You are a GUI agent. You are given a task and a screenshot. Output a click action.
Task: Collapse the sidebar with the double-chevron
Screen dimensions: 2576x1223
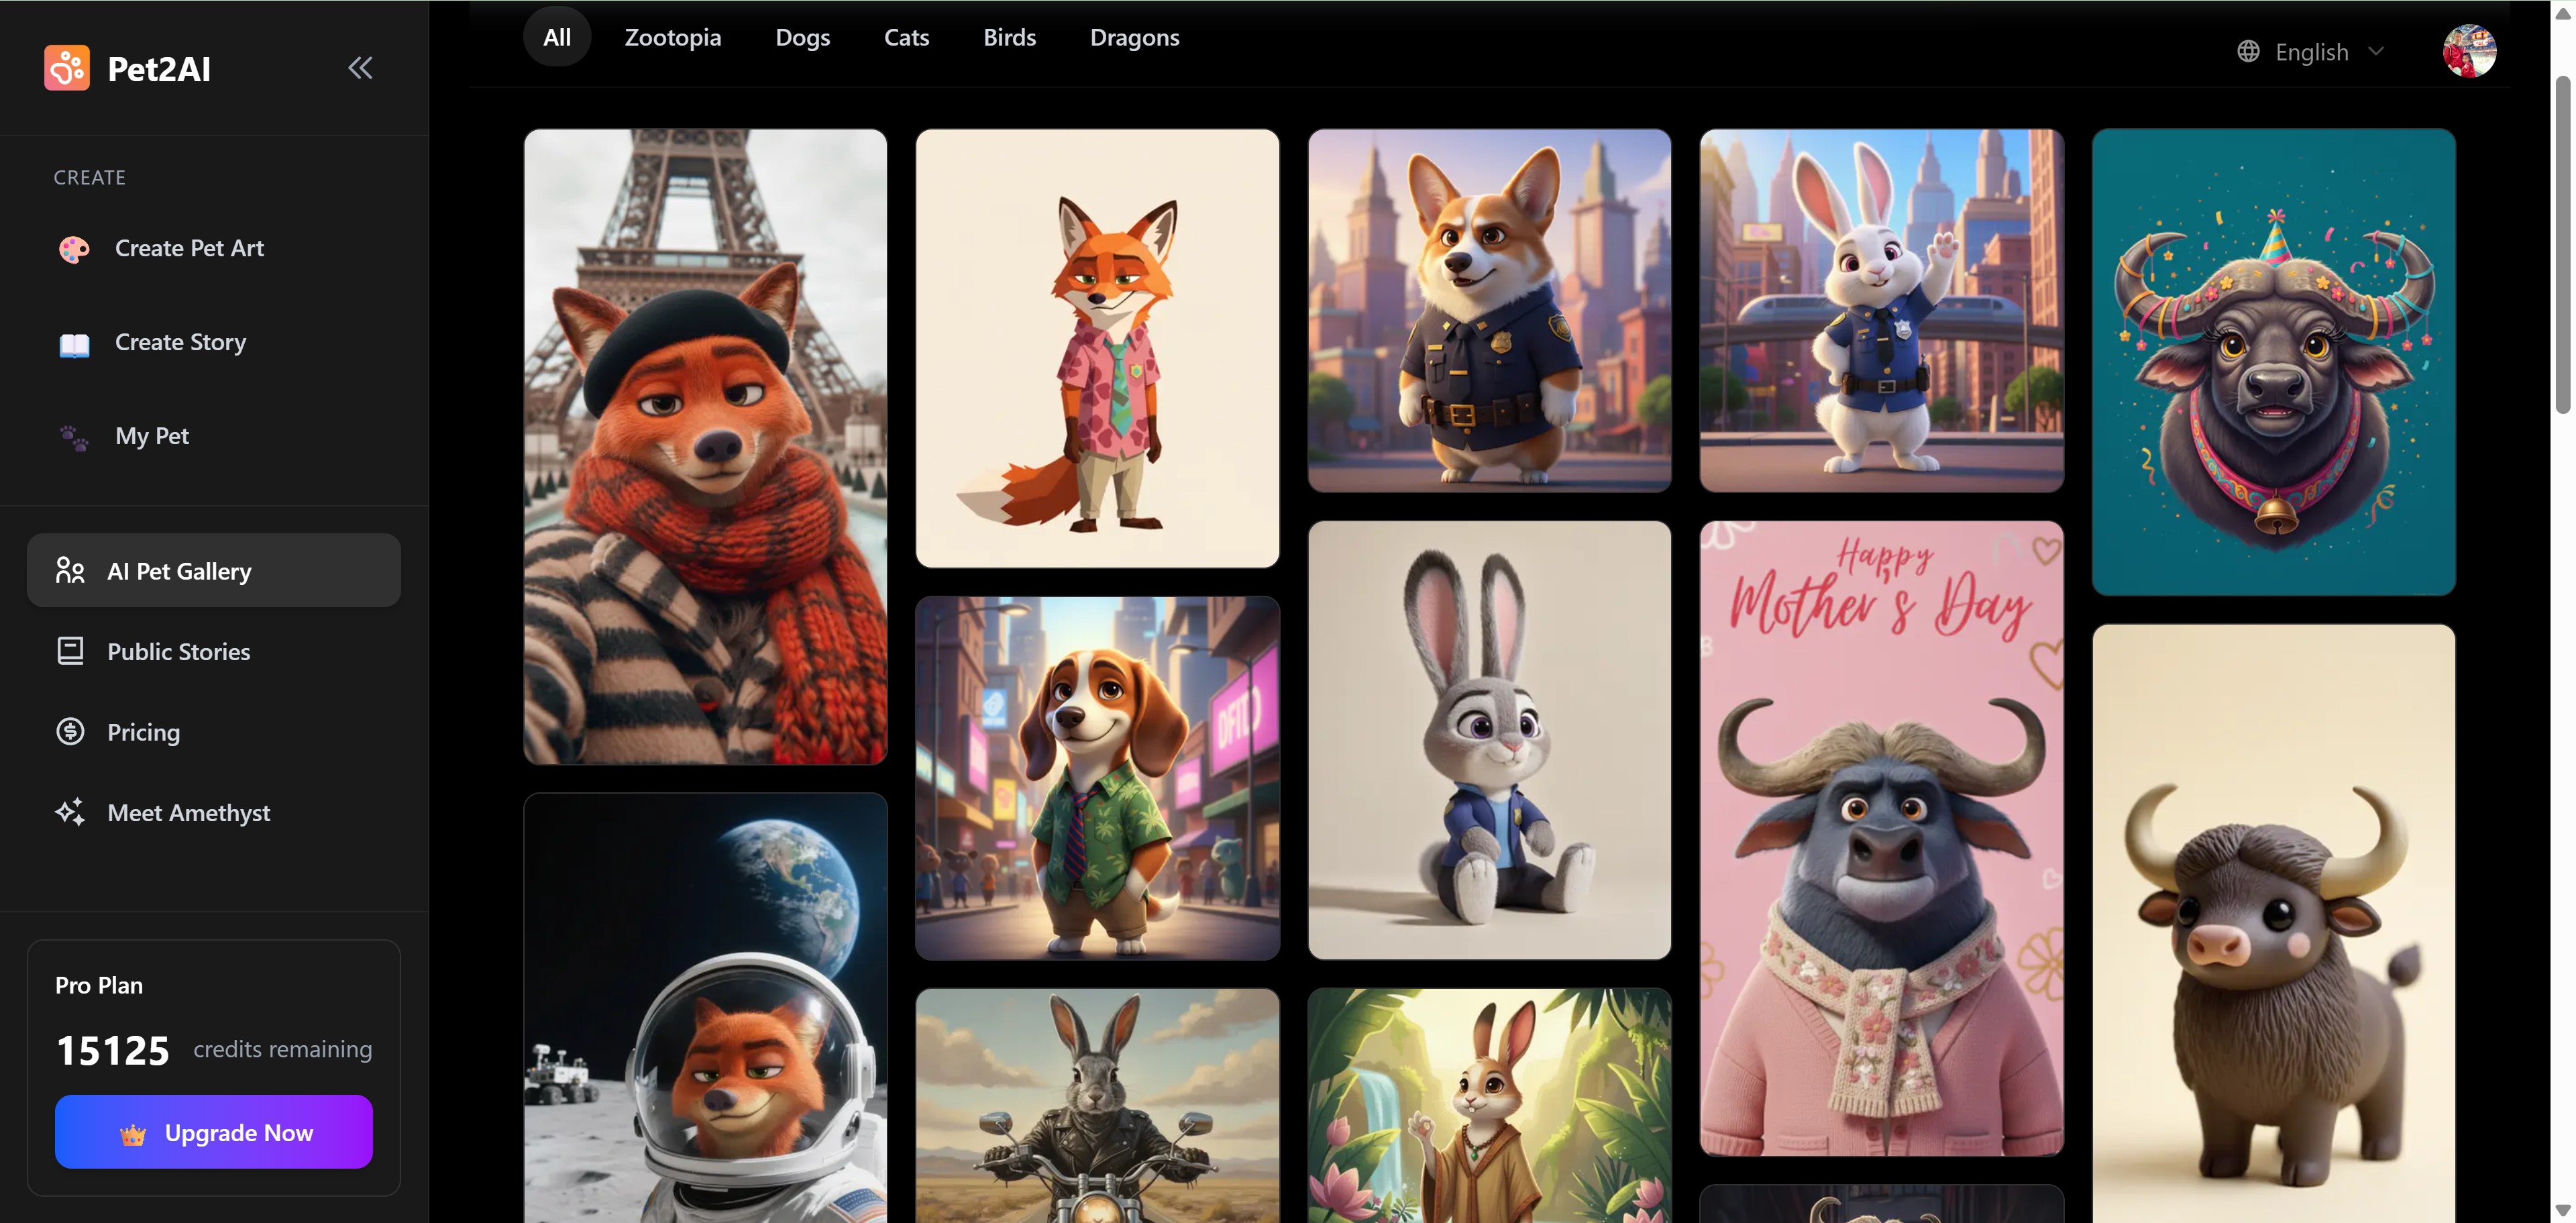(360, 67)
